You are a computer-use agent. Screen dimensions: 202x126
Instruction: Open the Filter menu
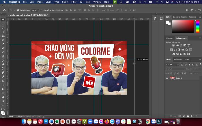74,2
